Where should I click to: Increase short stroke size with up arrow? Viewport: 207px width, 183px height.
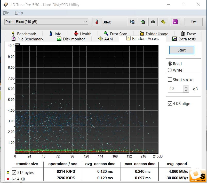tap(186, 87)
